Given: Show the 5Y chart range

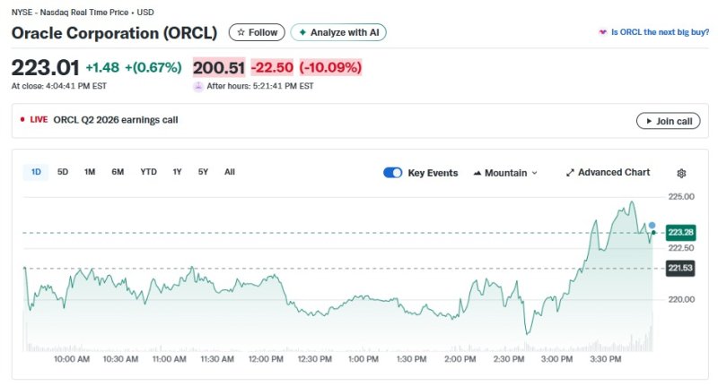Looking at the screenshot, I should [x=203, y=172].
